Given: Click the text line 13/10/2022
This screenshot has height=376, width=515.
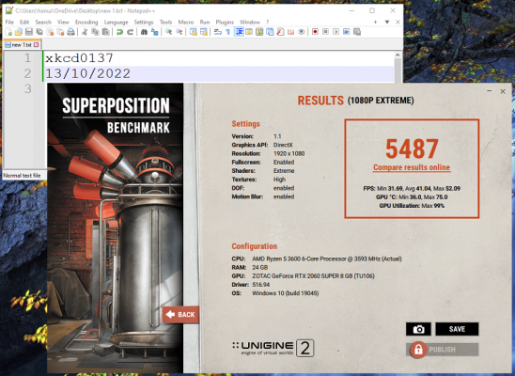Looking at the screenshot, I should [x=87, y=73].
